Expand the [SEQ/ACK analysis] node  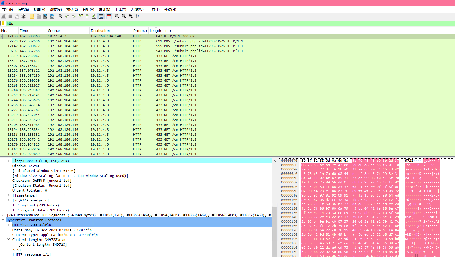[x=9, y=200]
